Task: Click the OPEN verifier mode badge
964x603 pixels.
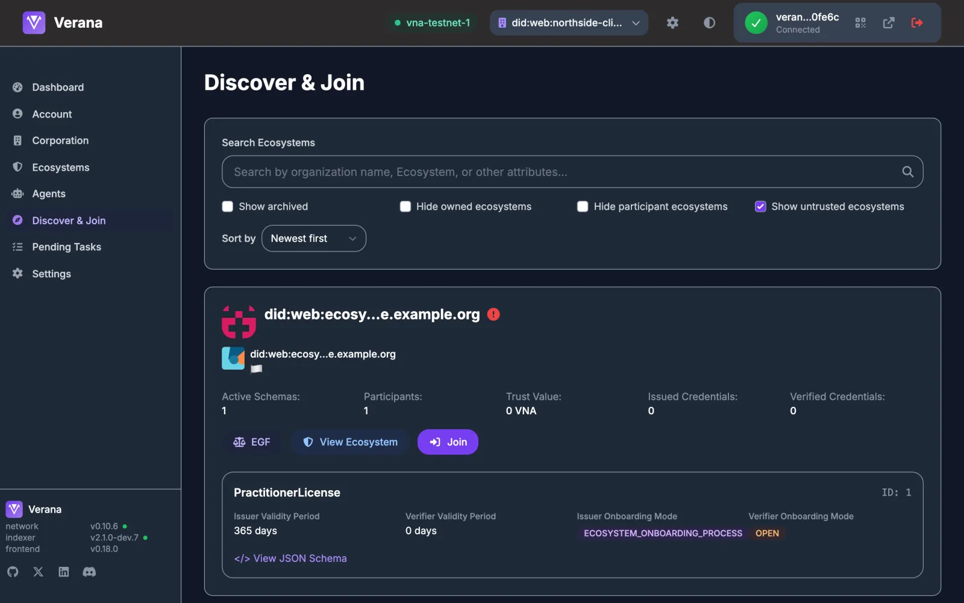Action: point(767,533)
